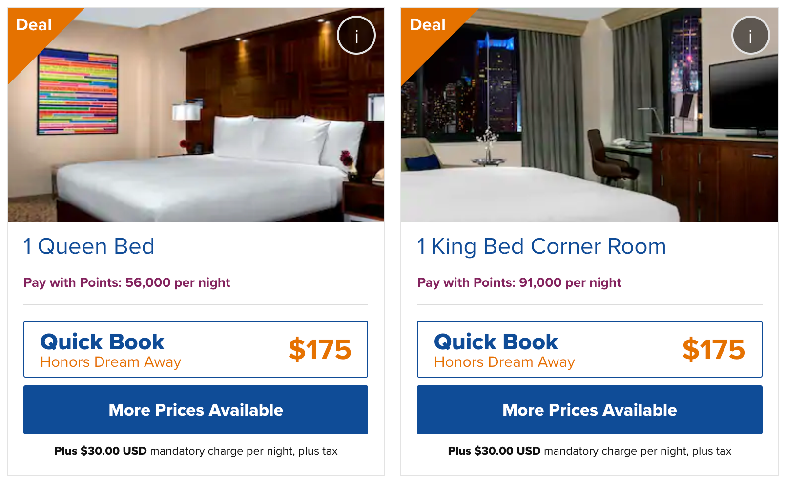Click Honors Dream Away label under King Corner Room
The height and width of the screenshot is (482, 786).
(x=504, y=362)
